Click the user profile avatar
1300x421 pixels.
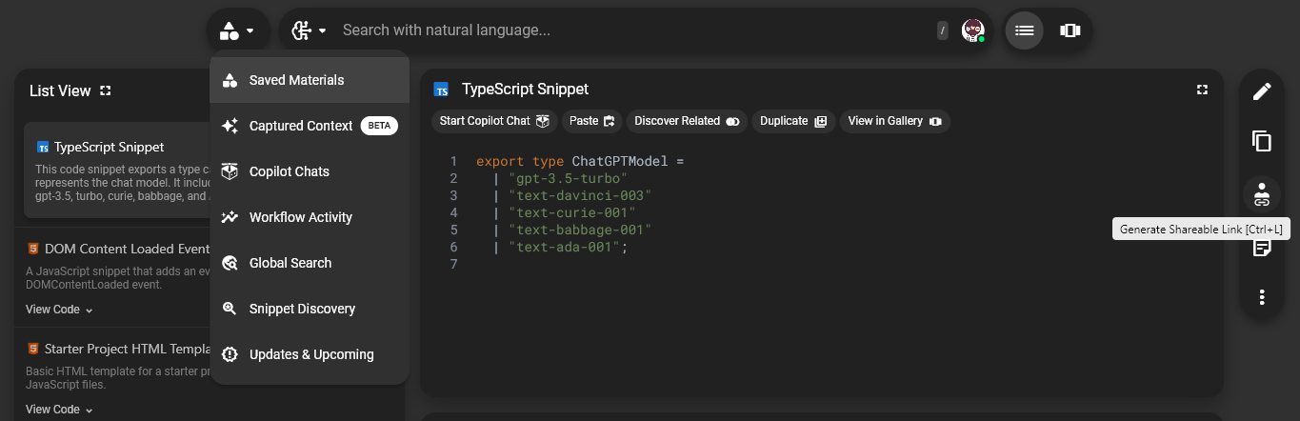pyautogui.click(x=972, y=30)
